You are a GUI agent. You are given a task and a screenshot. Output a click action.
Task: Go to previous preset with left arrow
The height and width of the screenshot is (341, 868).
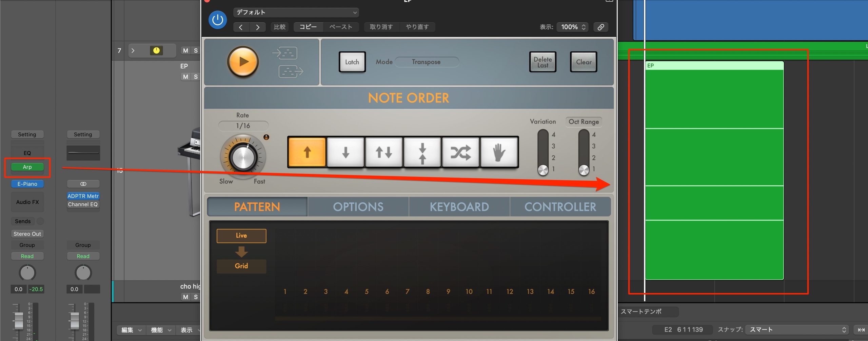pos(241,27)
